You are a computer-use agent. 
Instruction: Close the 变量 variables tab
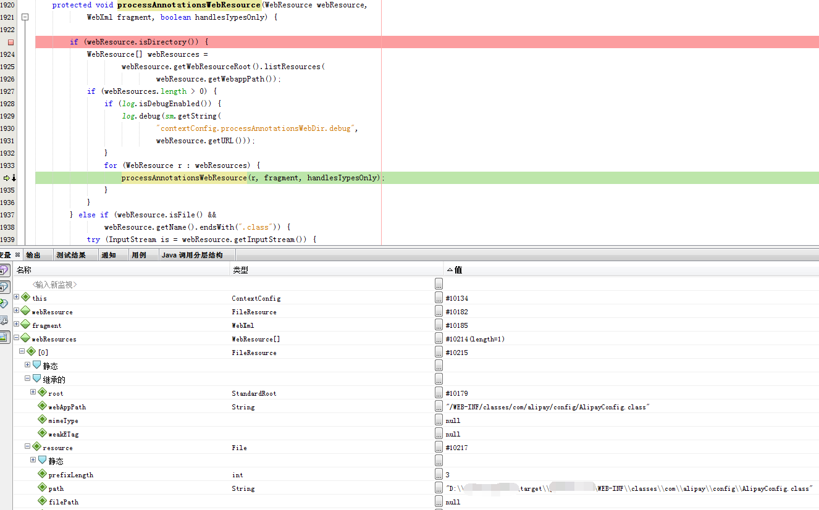click(x=18, y=255)
